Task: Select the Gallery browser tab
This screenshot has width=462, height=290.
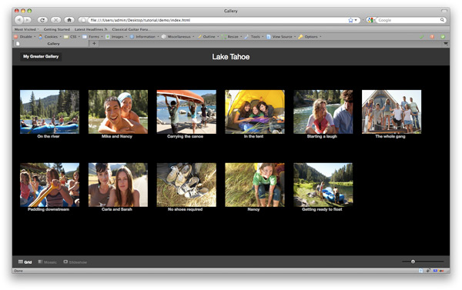Action: [x=51, y=44]
